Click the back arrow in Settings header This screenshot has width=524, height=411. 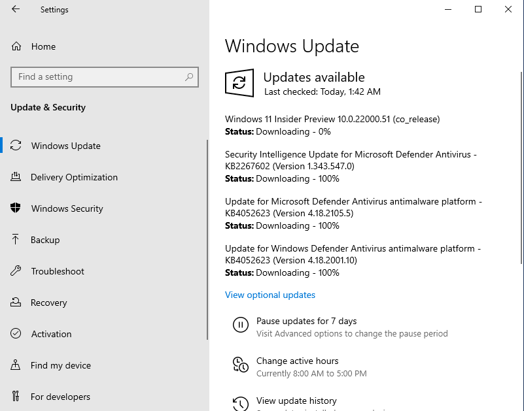click(x=16, y=9)
